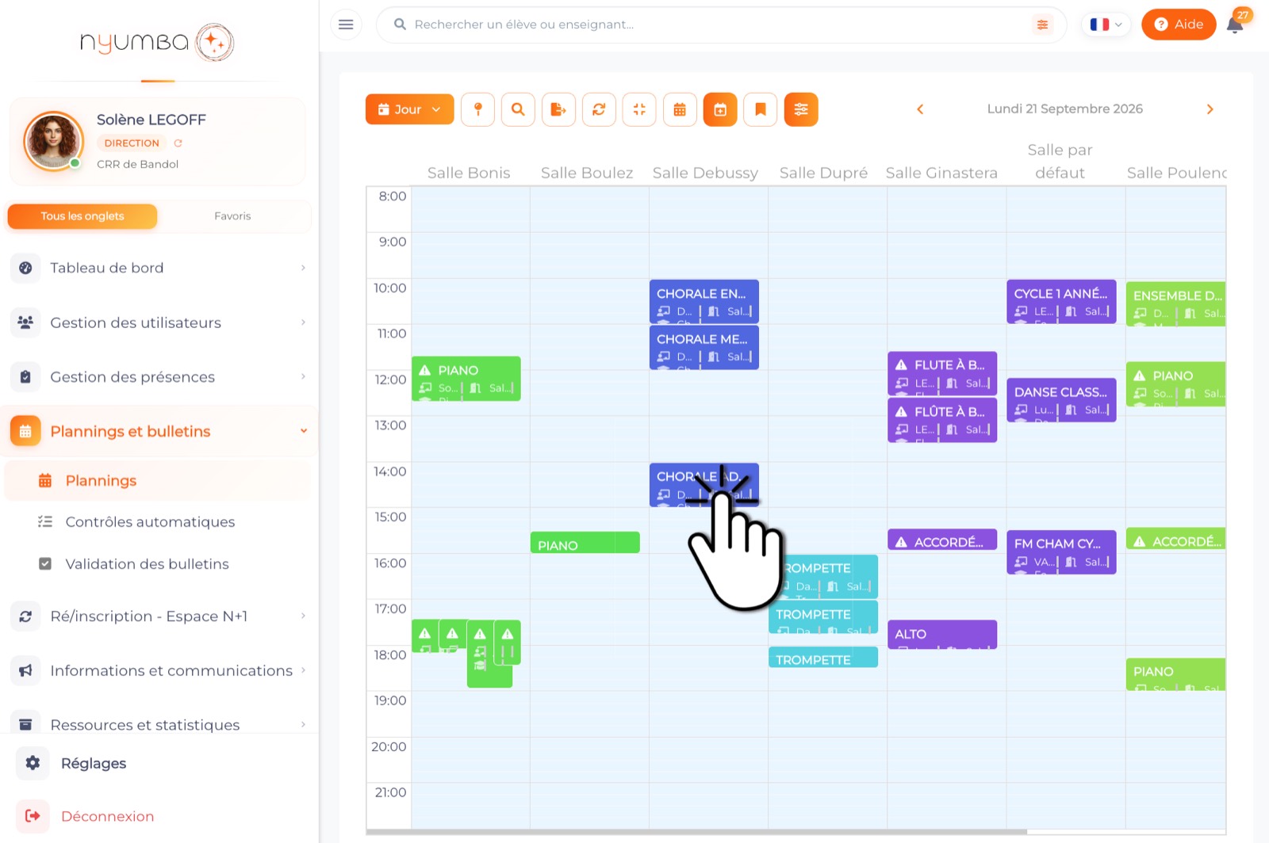Click Solène LEGOFF profile picture
This screenshot has height=843, width=1269.
(x=53, y=141)
